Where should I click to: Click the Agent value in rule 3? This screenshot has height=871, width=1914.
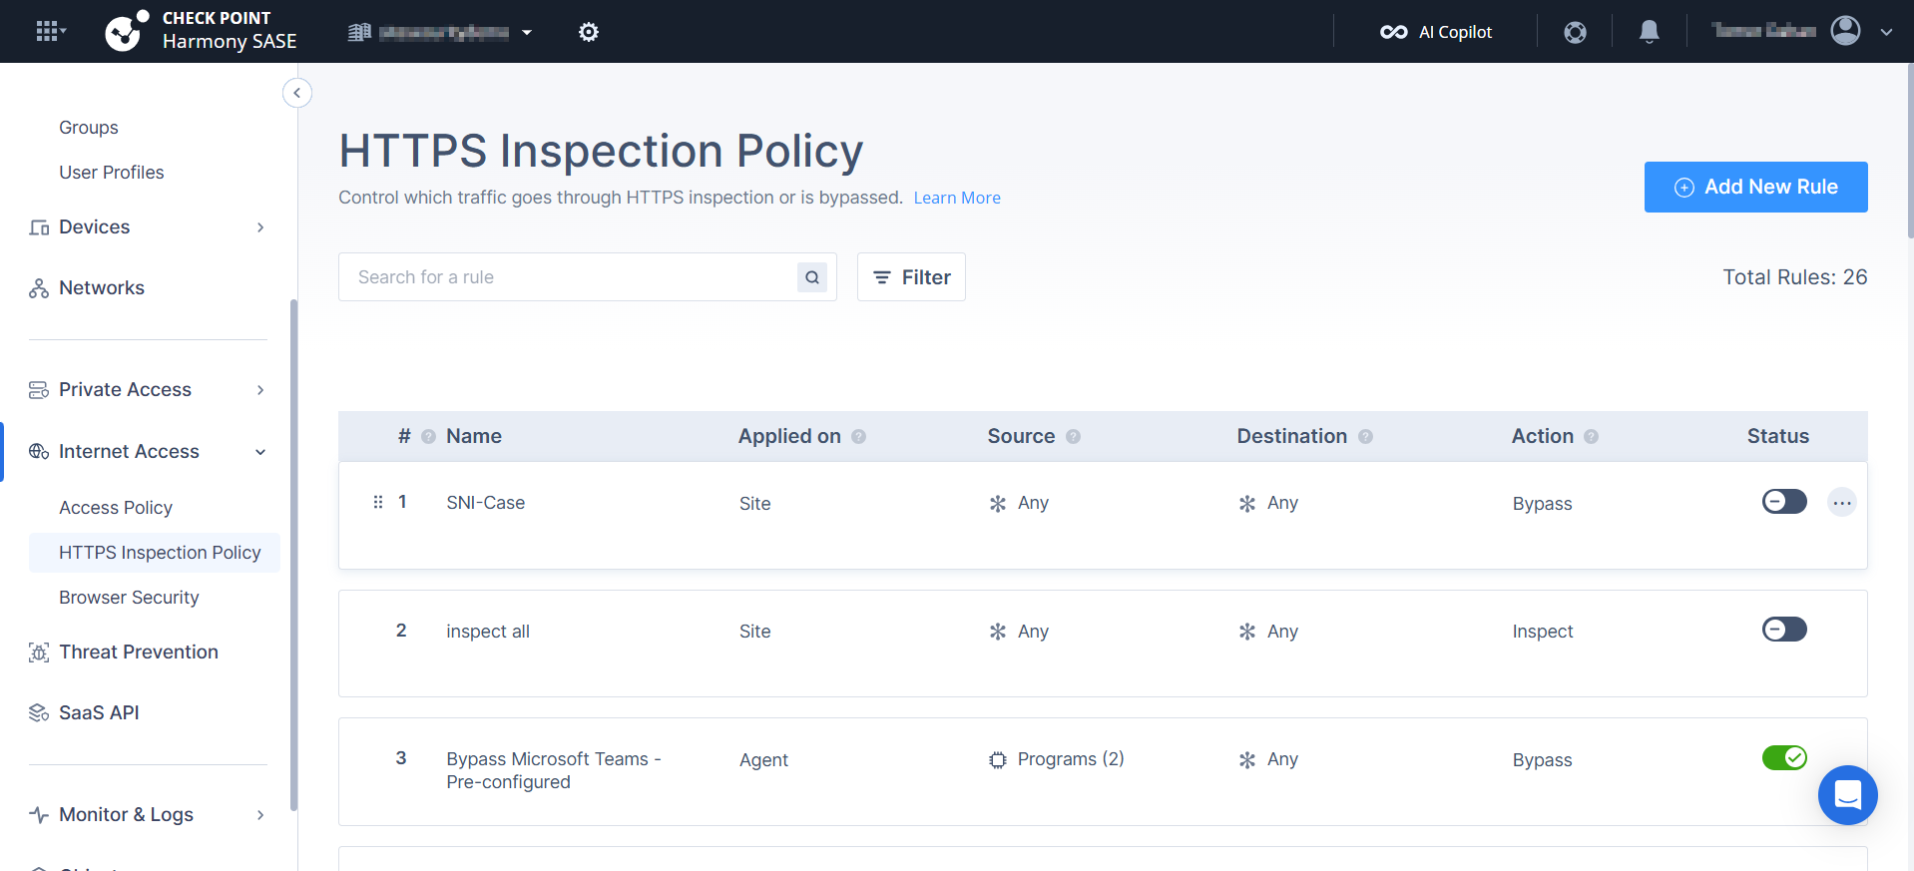tap(763, 760)
